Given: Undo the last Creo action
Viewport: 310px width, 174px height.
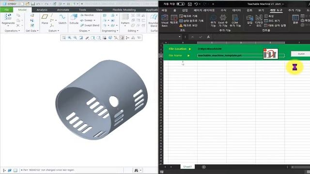Looking at the screenshot, I should [x=38, y=4].
